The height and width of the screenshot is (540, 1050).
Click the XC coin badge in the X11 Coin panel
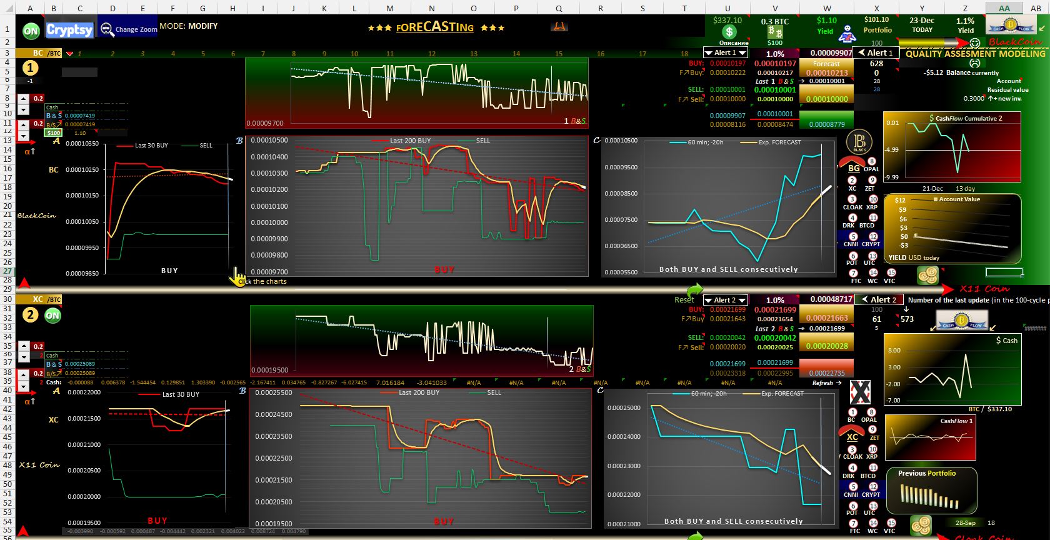coord(852,433)
